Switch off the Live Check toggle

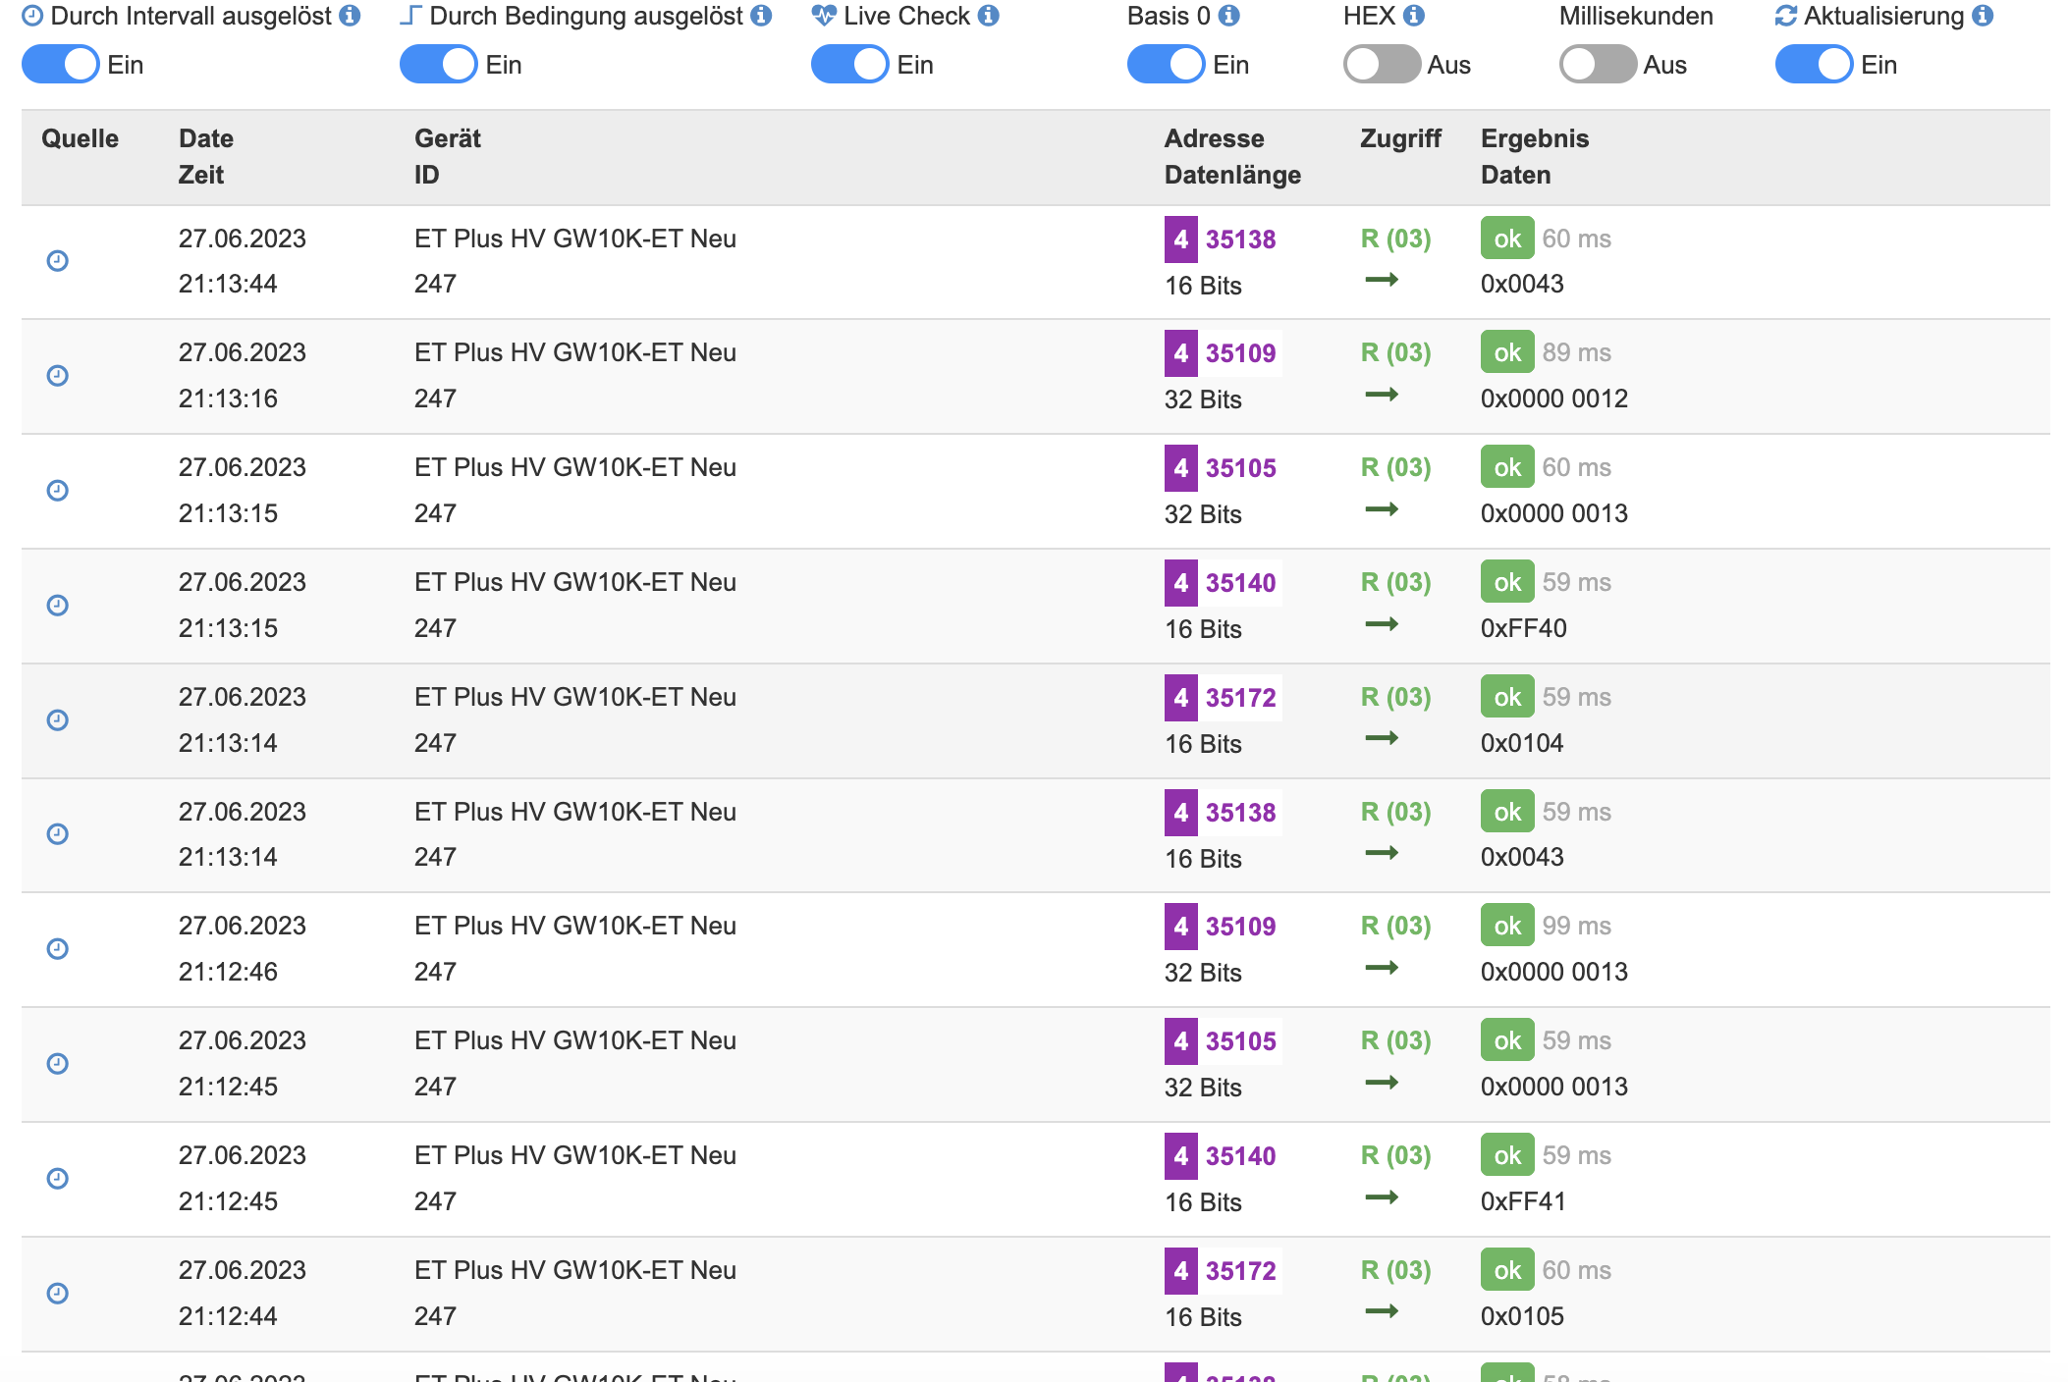coord(849,65)
